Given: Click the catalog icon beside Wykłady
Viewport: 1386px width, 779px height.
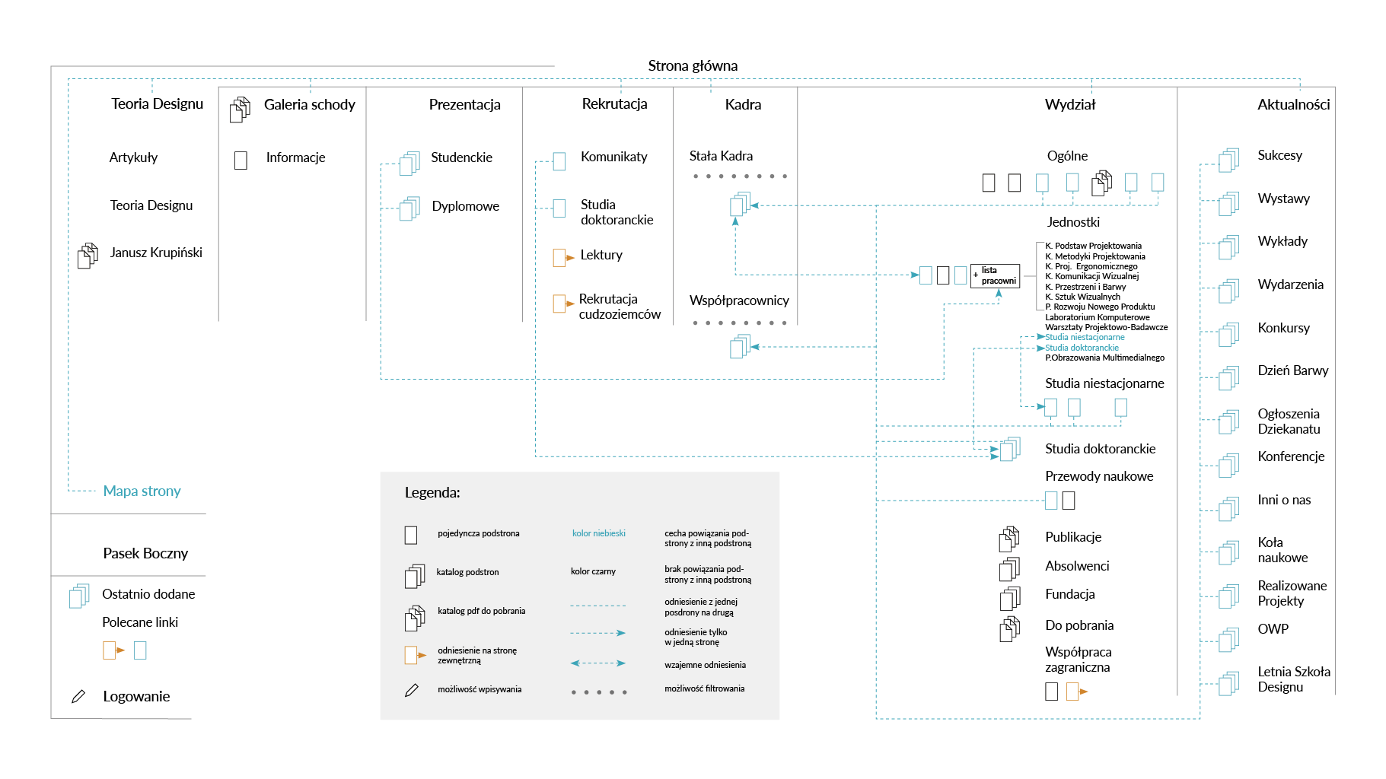Looking at the screenshot, I should (1228, 246).
